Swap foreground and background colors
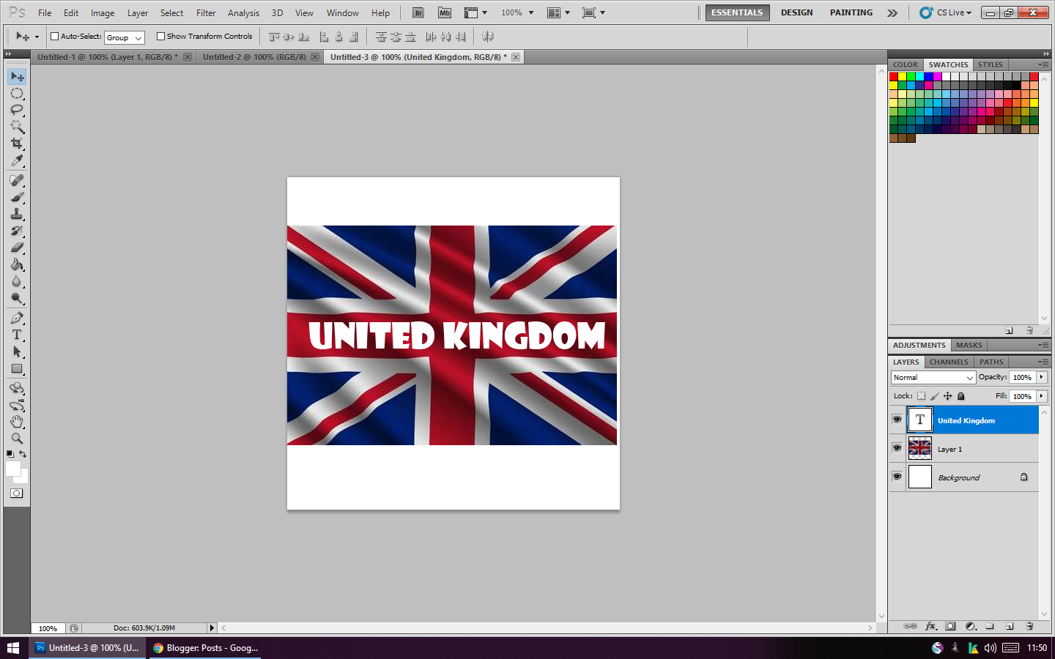The image size is (1055, 659). 23,454
